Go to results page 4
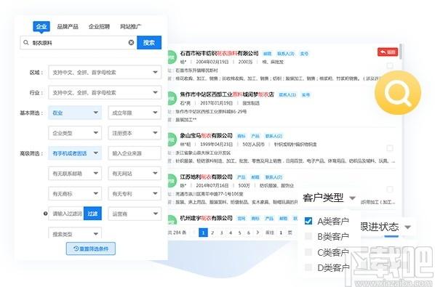Viewport: 435px width, 287px height. point(231,233)
